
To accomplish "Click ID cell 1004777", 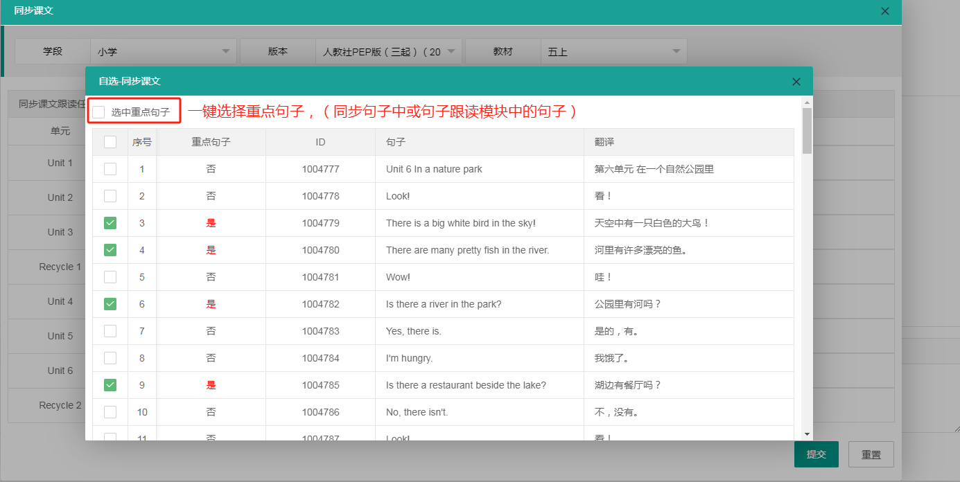I will click(x=320, y=169).
